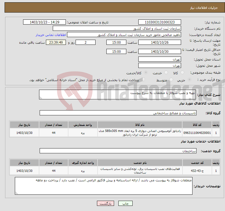225x211 pixels.
Task: Click the کد کالا column header
Action: click(197, 125)
